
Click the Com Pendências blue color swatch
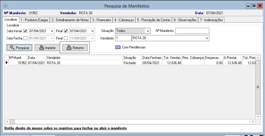[118, 47]
